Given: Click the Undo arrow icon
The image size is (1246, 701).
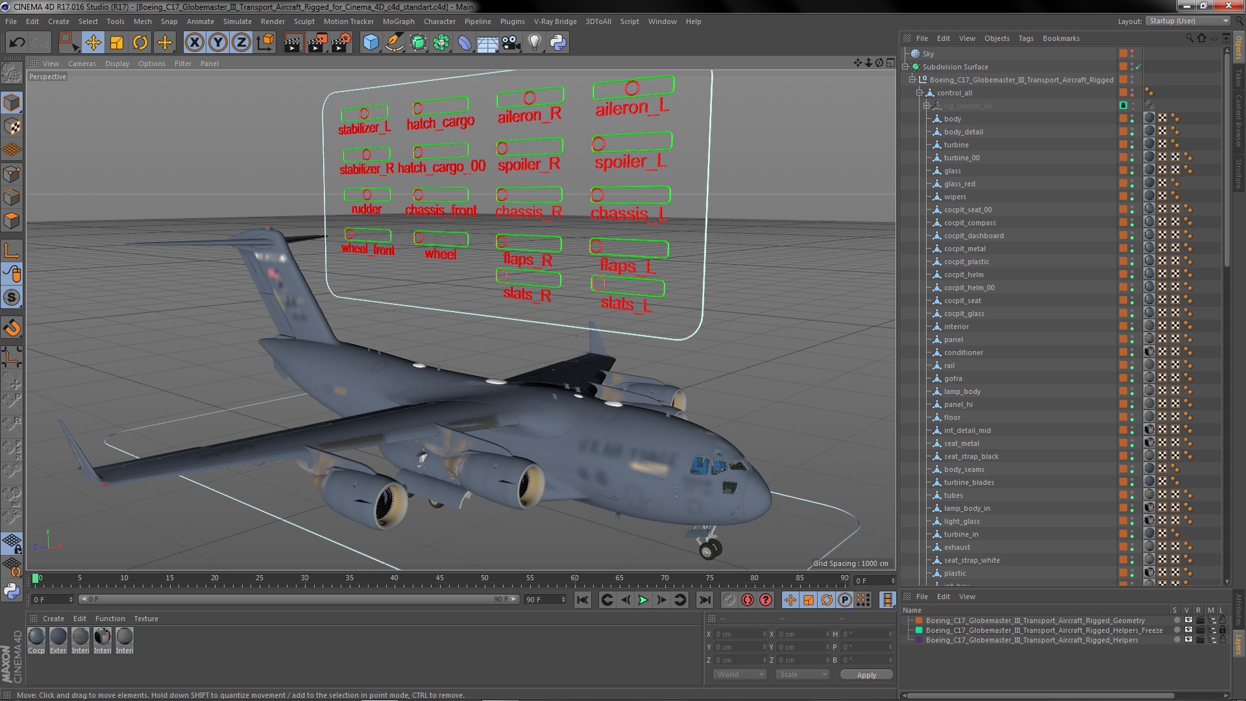Looking at the screenshot, I should 17,43.
